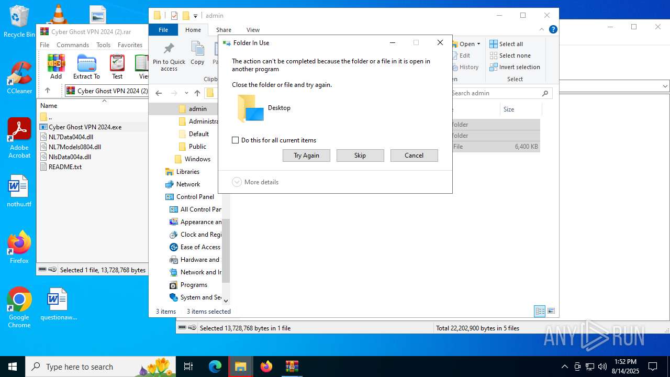Show hidden icons in system tray
The height and width of the screenshot is (377, 670).
(x=564, y=367)
